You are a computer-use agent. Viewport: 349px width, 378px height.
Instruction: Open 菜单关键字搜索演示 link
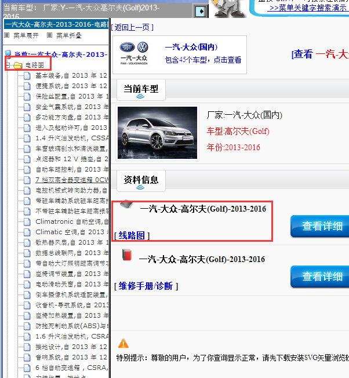[x=308, y=8]
